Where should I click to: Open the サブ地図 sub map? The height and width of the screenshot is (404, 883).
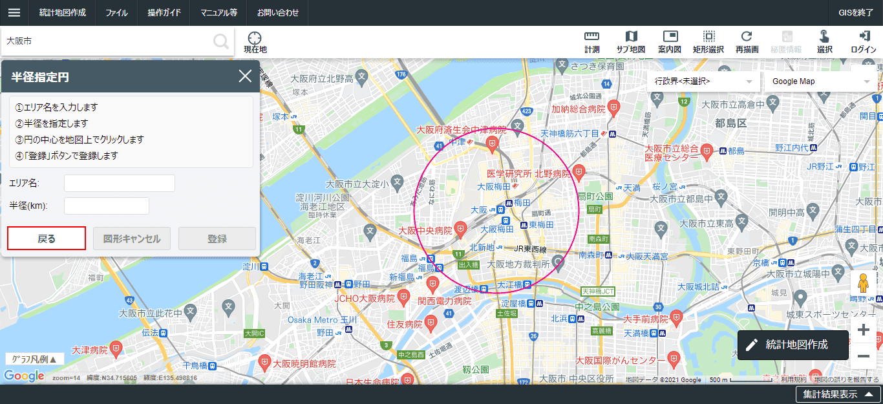pos(631,43)
